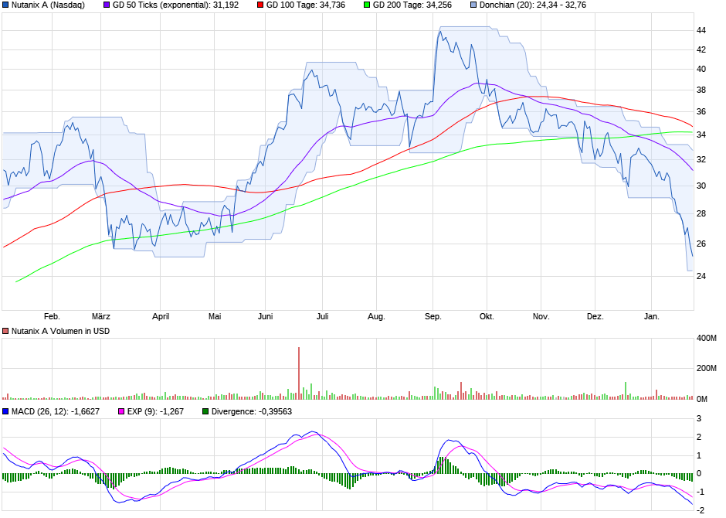
Task: Click the dark green Divergence legend square
Action: 205,411
